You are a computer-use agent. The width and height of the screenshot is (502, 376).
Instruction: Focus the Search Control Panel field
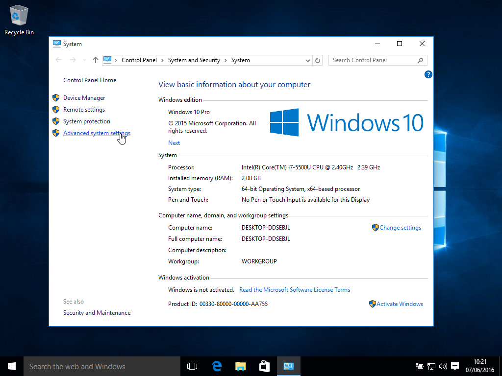(377, 60)
